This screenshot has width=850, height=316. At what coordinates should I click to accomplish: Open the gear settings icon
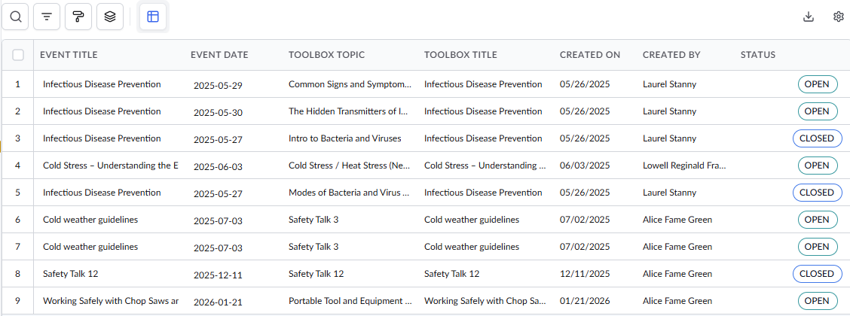pyautogui.click(x=838, y=17)
